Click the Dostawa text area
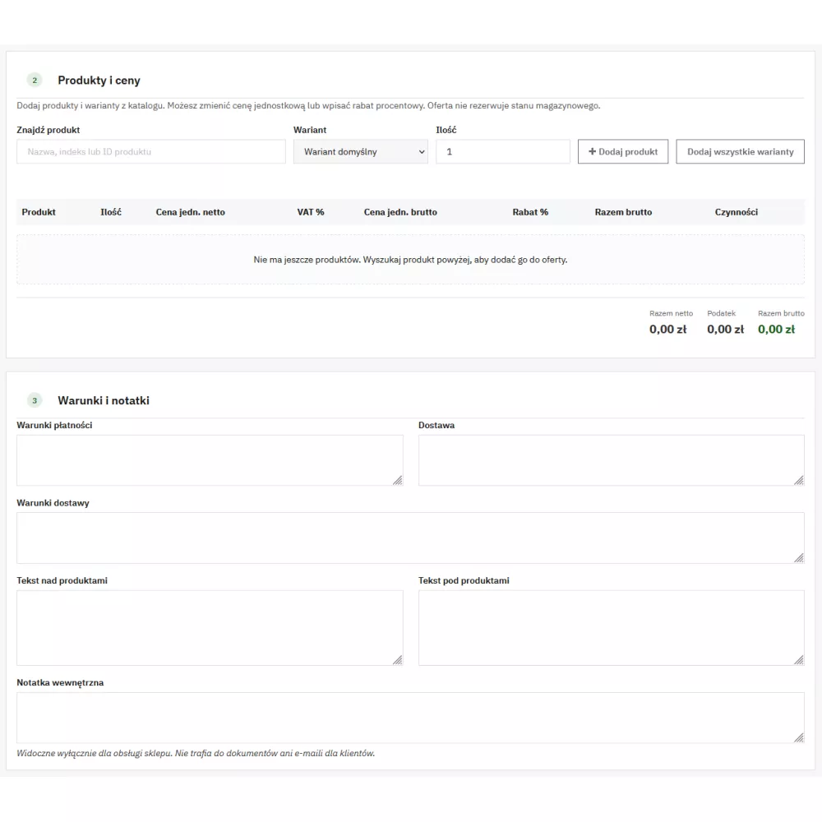This screenshot has height=822, width=822. tap(612, 460)
